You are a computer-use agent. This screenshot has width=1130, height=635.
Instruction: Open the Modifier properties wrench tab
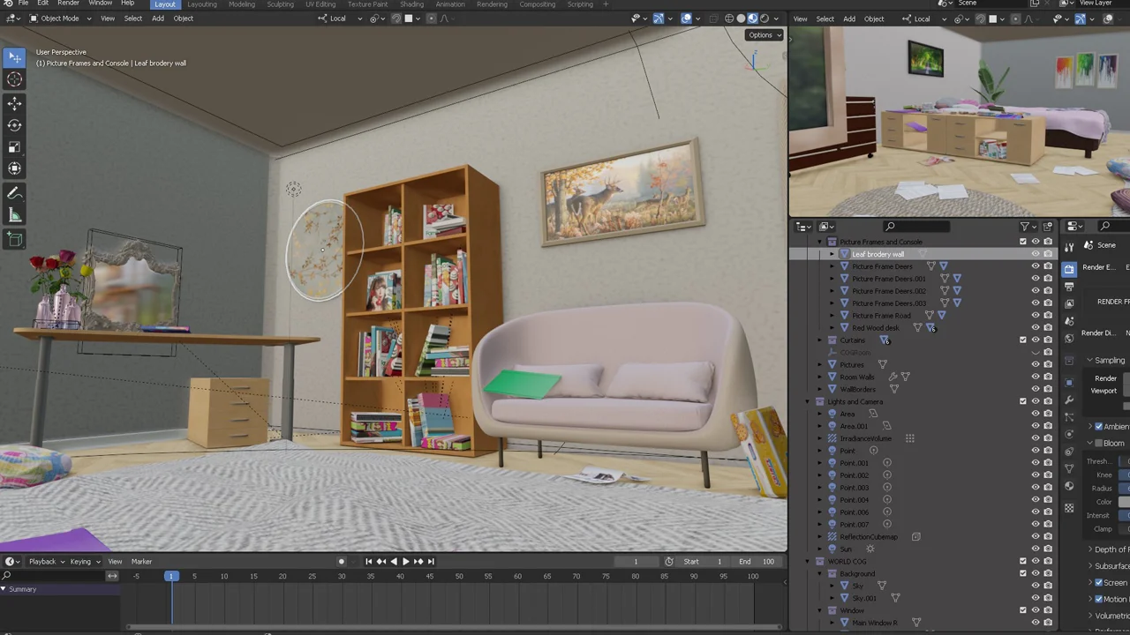[1069, 398]
